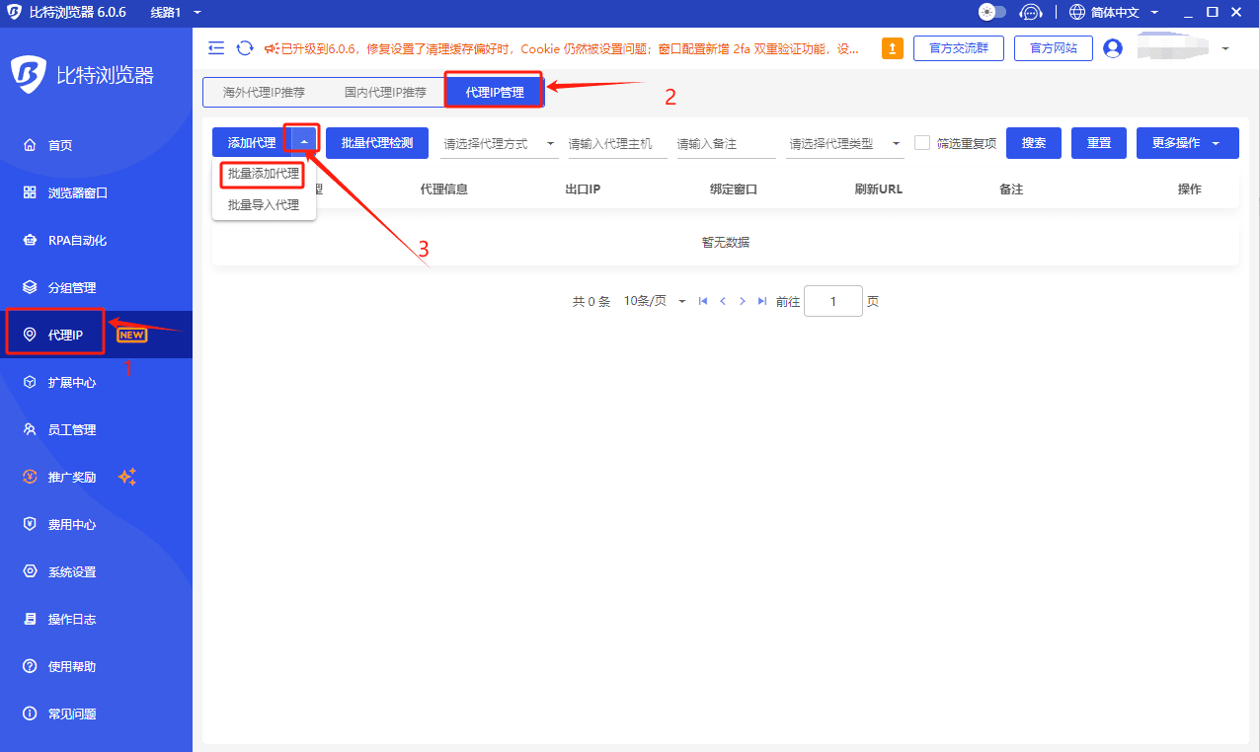Screen dimensions: 1260x752
Task: Enable the 筛选重复项 checkbox
Action: [x=922, y=143]
